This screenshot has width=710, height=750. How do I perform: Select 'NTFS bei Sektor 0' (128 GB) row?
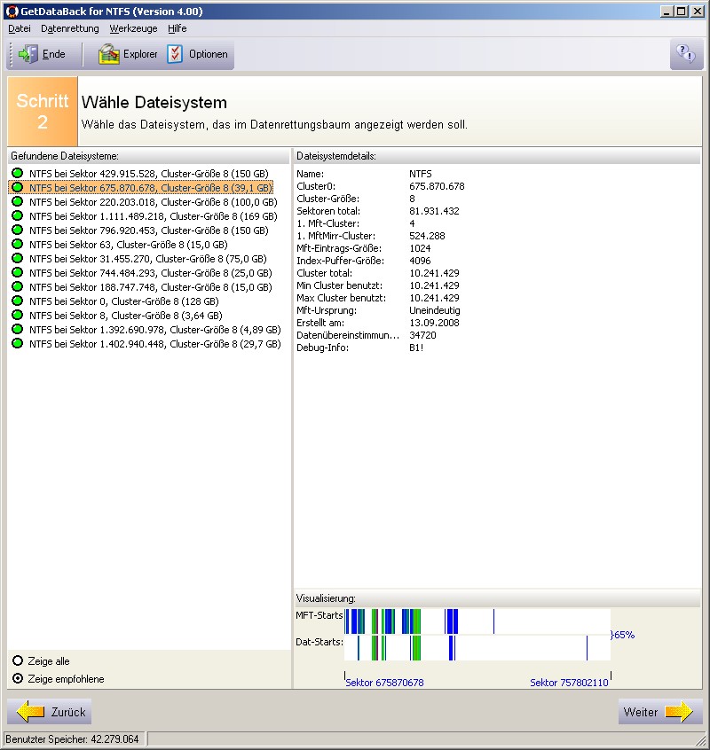124,301
